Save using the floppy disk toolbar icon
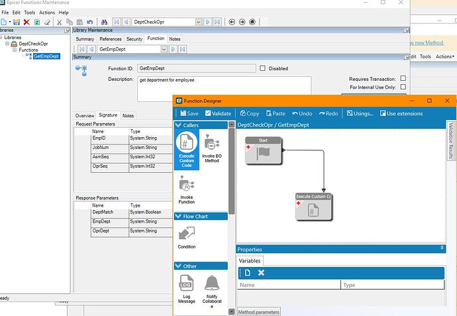 click(x=17, y=22)
